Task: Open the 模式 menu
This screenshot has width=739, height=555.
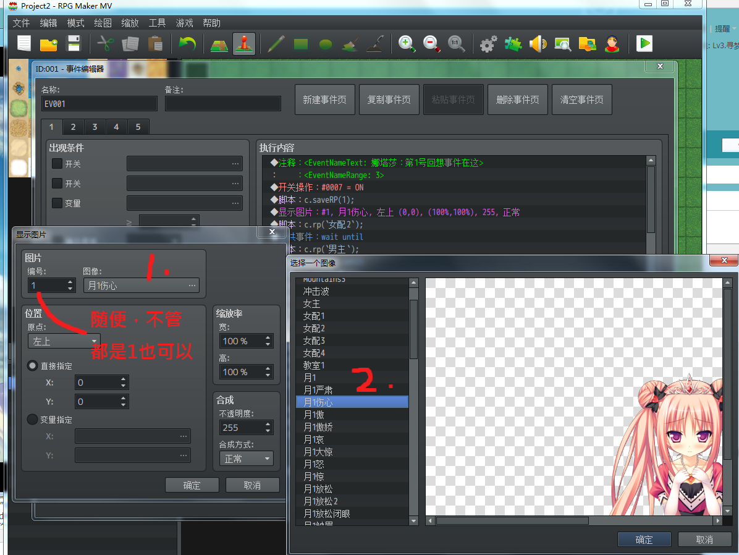Action: point(75,23)
